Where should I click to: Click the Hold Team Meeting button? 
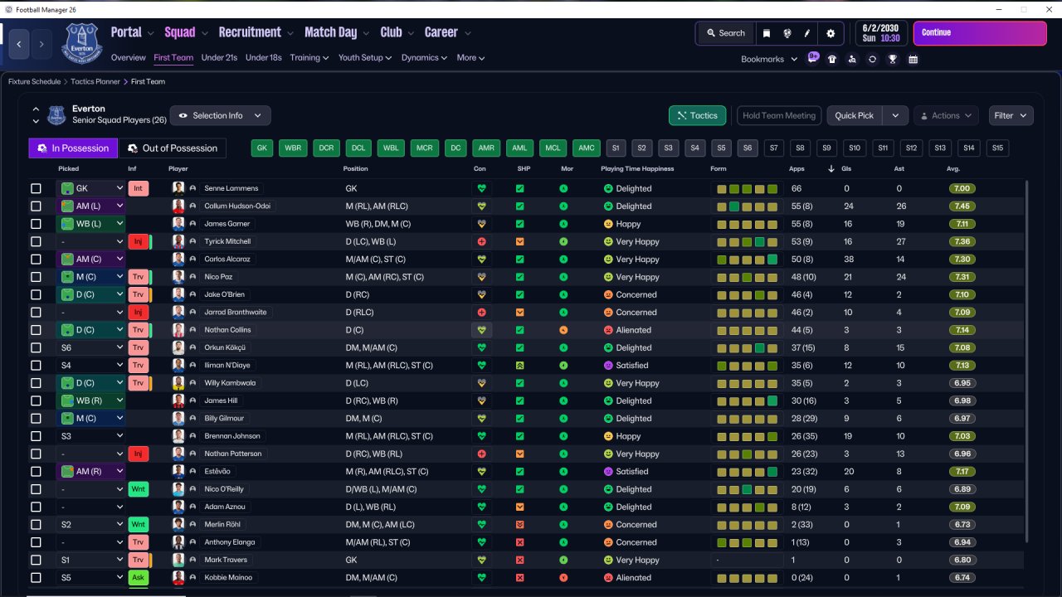(x=778, y=116)
